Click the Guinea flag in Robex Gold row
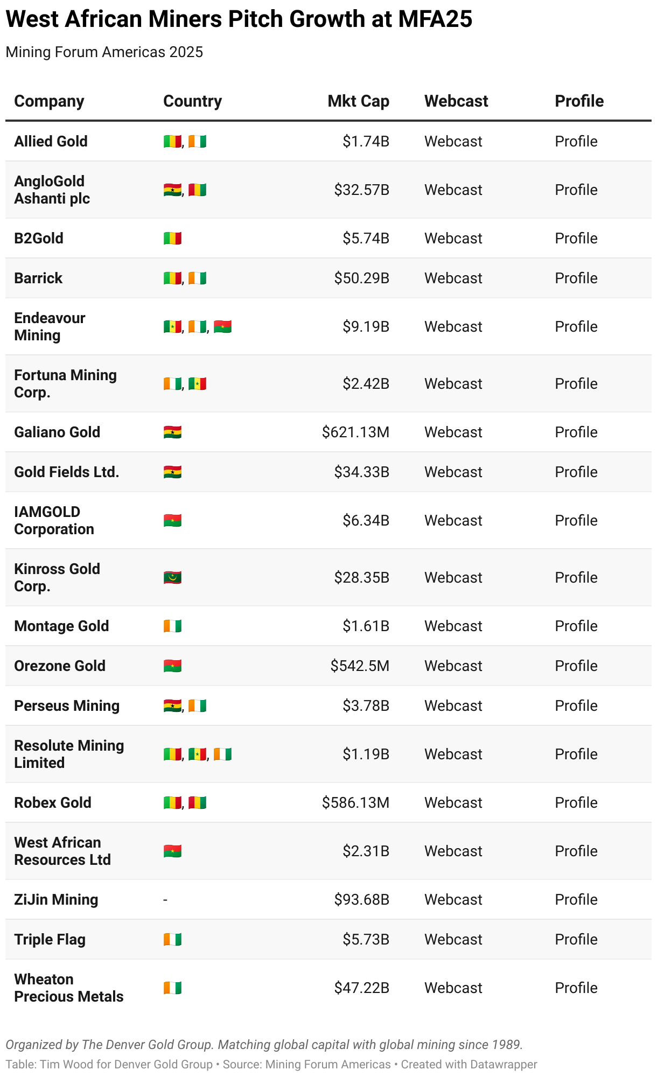 pos(197,803)
